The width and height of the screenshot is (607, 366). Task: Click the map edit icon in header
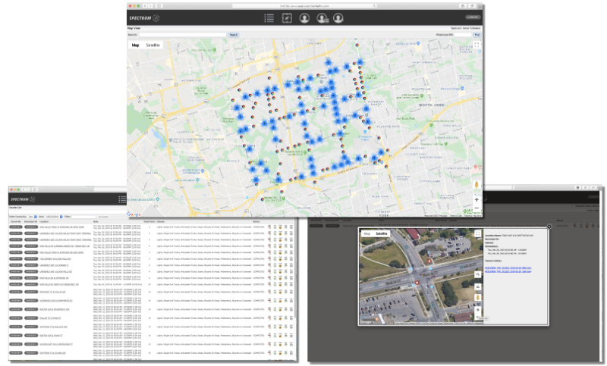(287, 18)
